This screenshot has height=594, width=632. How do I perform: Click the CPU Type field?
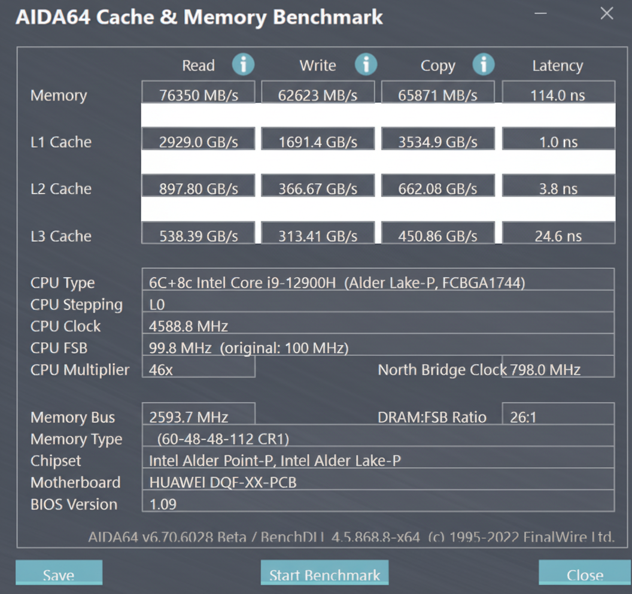point(378,282)
